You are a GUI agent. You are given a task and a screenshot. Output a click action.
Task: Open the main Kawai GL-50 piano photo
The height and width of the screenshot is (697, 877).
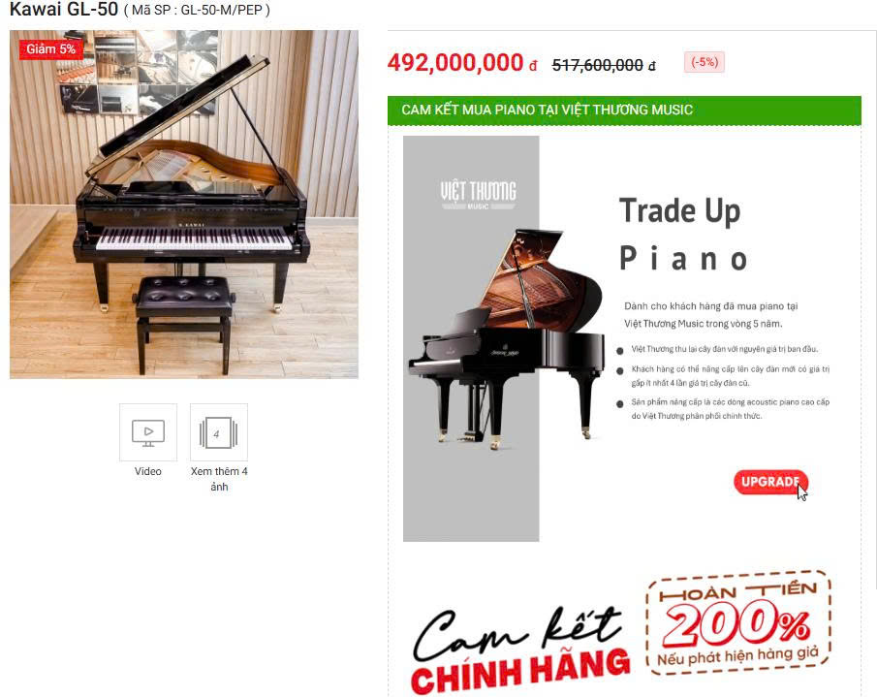pyautogui.click(x=184, y=205)
